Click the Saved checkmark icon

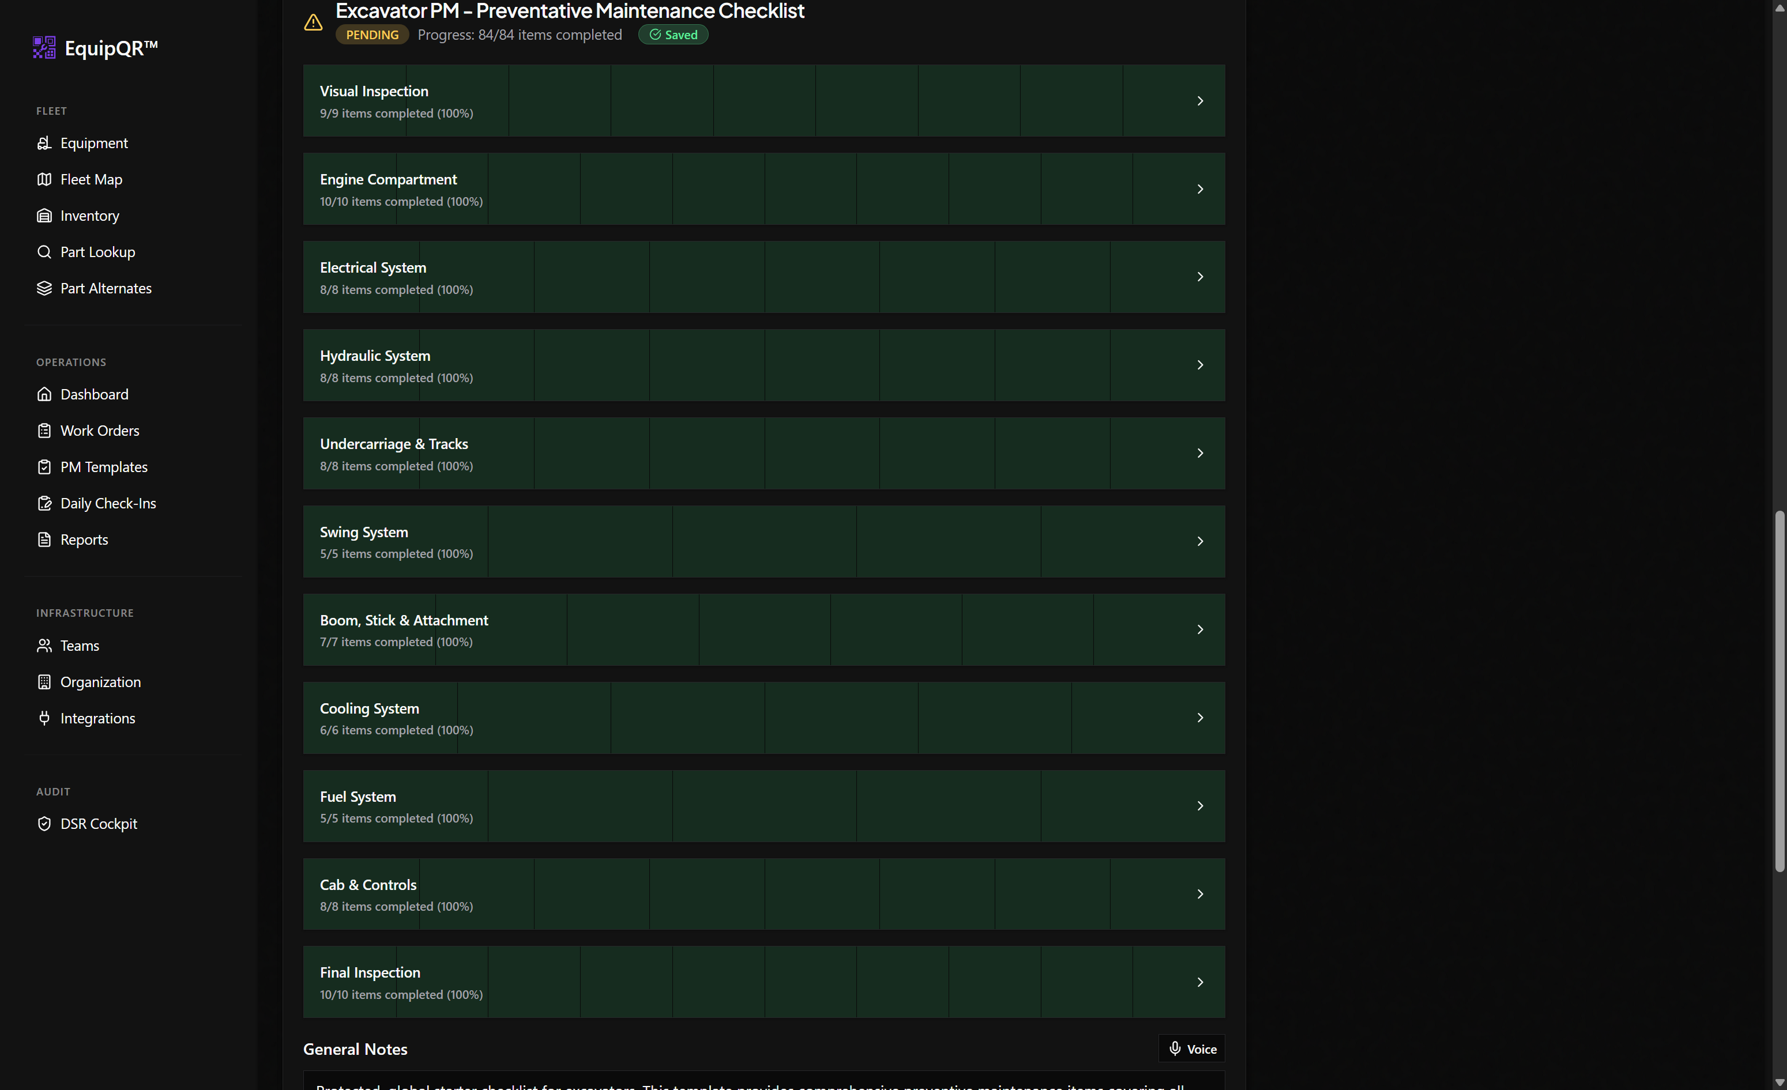point(655,35)
